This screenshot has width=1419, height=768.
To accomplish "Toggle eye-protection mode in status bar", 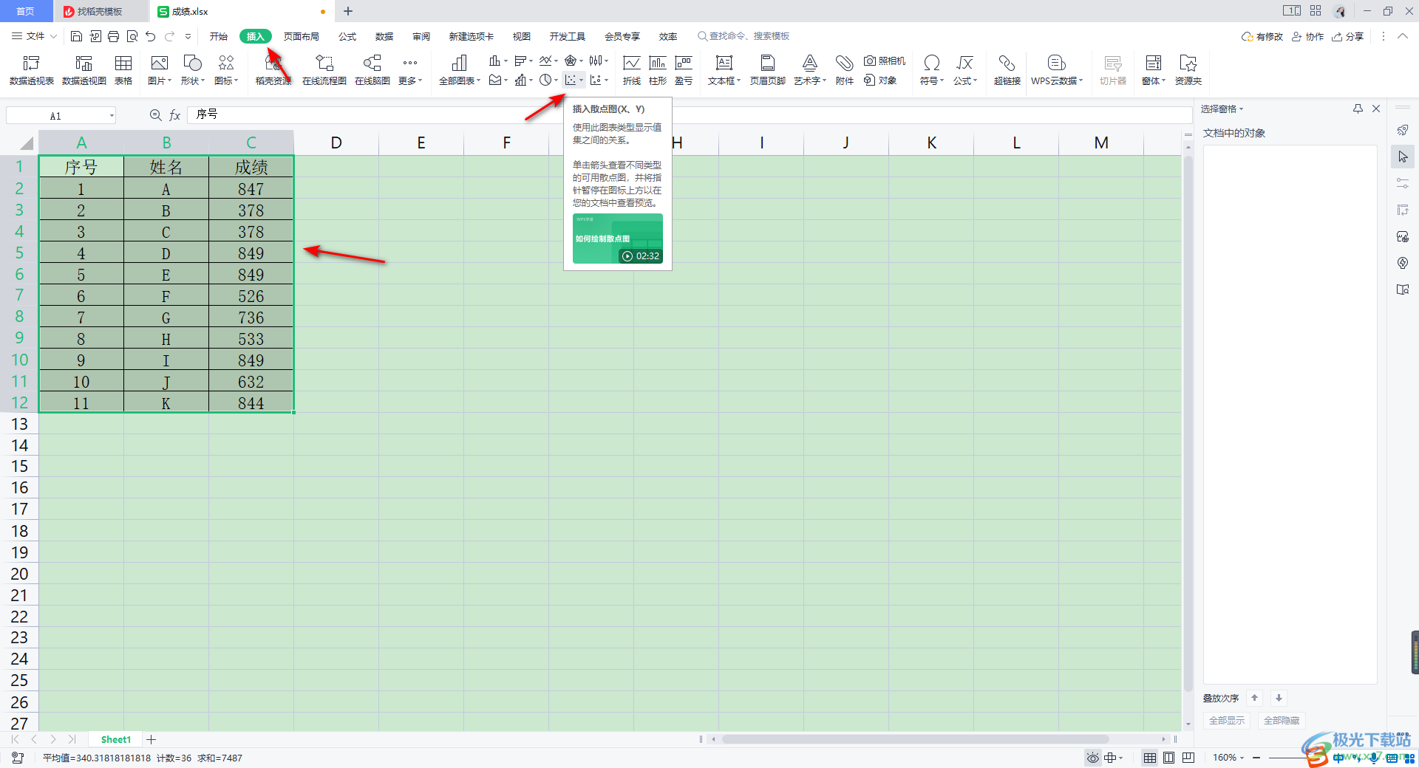I will tap(1092, 758).
